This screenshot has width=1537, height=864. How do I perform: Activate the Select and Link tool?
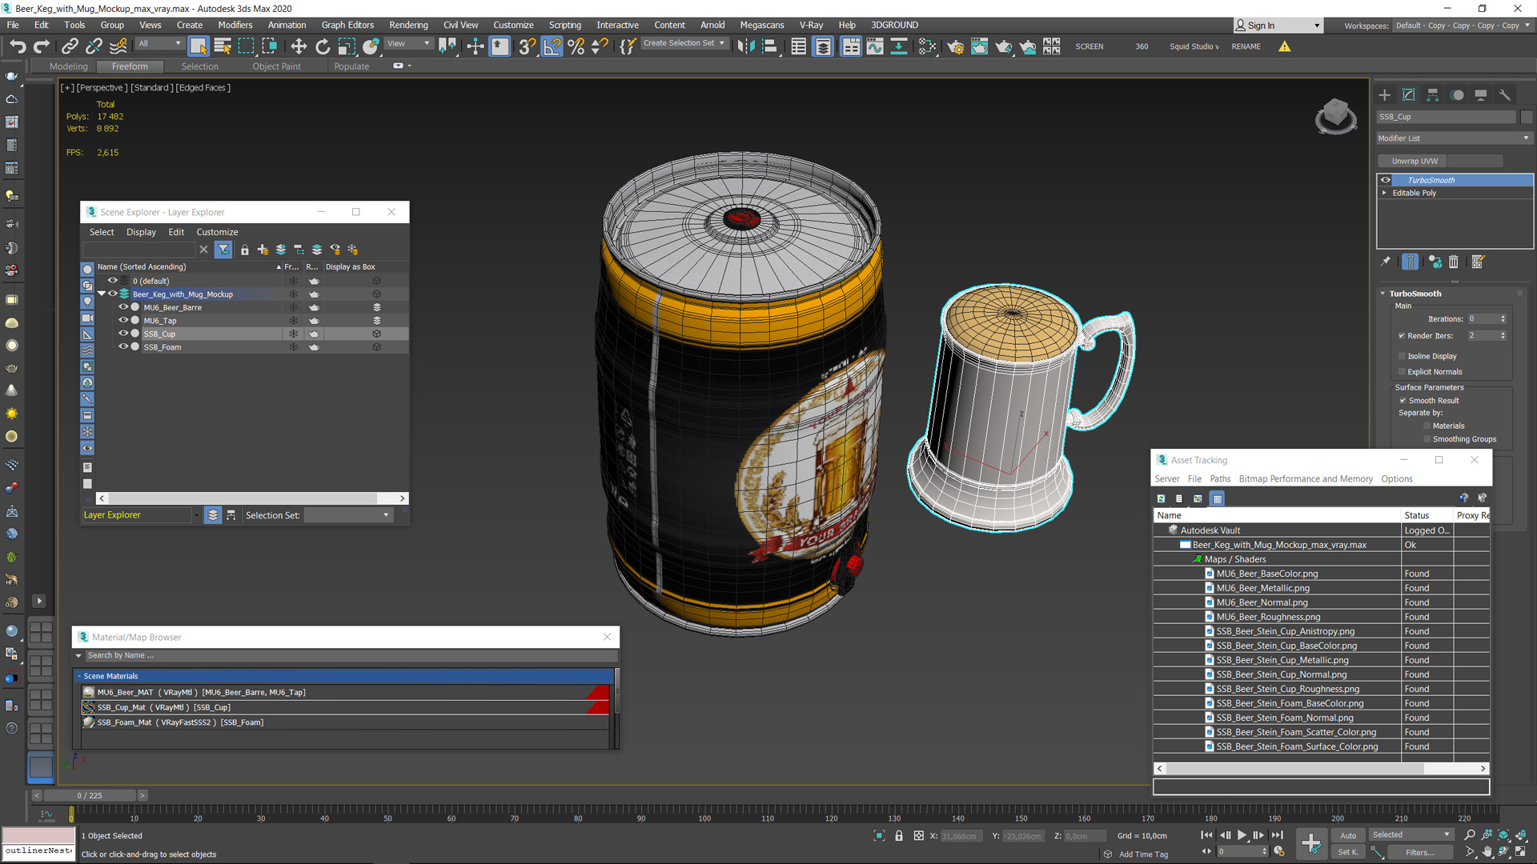(x=70, y=46)
